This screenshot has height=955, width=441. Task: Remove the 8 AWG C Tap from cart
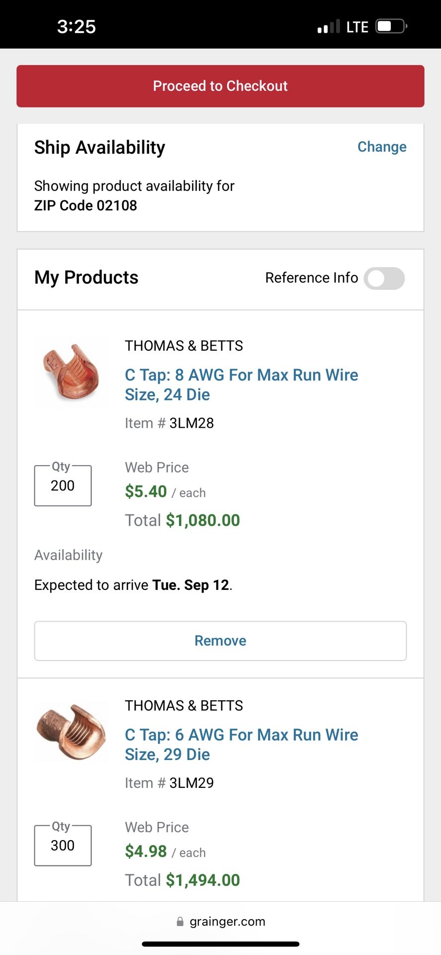tap(220, 641)
